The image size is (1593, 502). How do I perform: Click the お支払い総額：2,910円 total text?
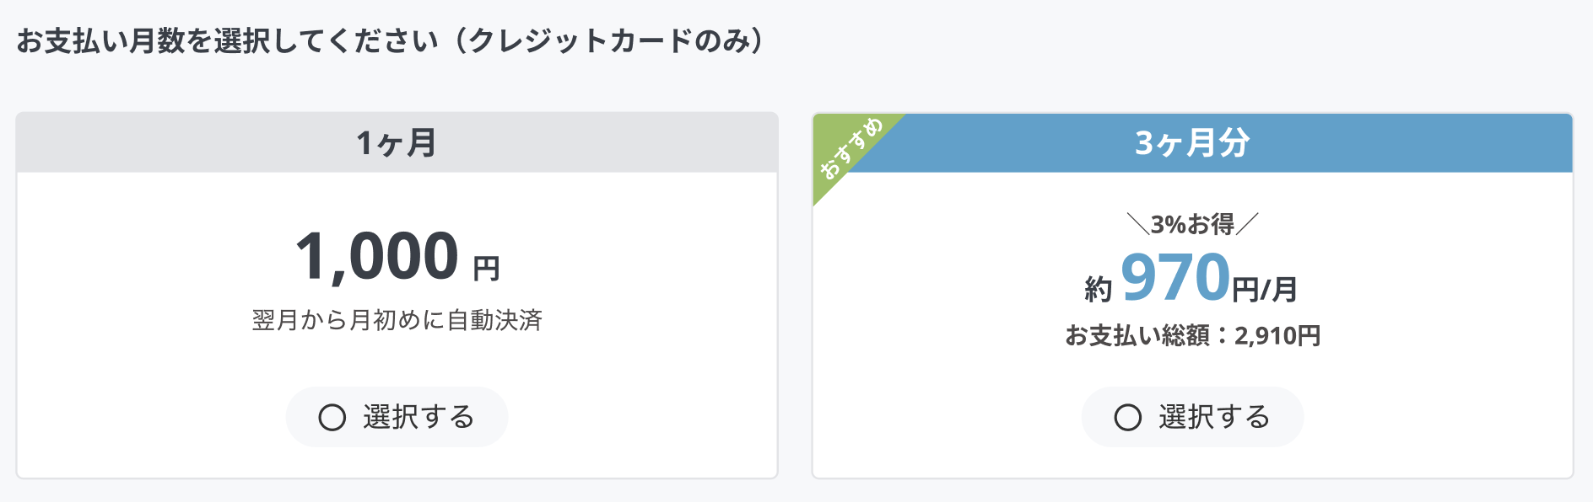(x=1192, y=336)
